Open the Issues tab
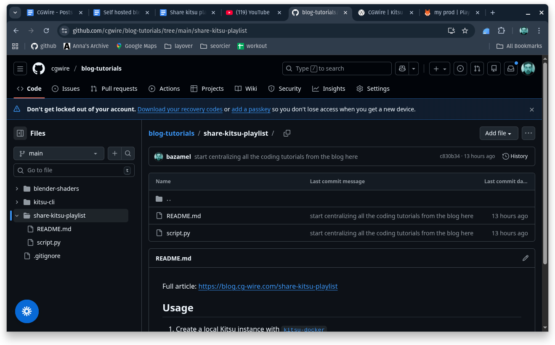Screen dimensions: 555x345 click(x=66, y=89)
